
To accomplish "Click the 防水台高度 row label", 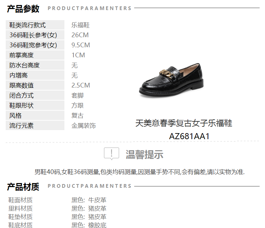I will tap(24, 65).
